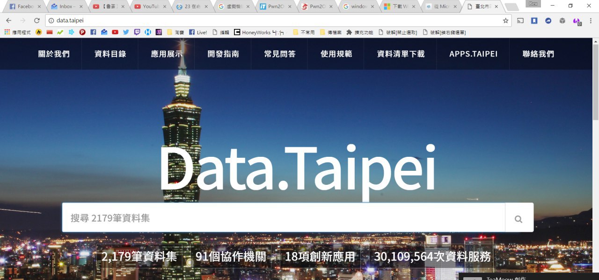Open the 應用程式 apps shortcut
Image resolution: width=599 pixels, height=280 pixels.
point(17,32)
